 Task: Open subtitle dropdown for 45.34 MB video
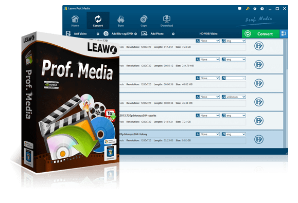208,97
